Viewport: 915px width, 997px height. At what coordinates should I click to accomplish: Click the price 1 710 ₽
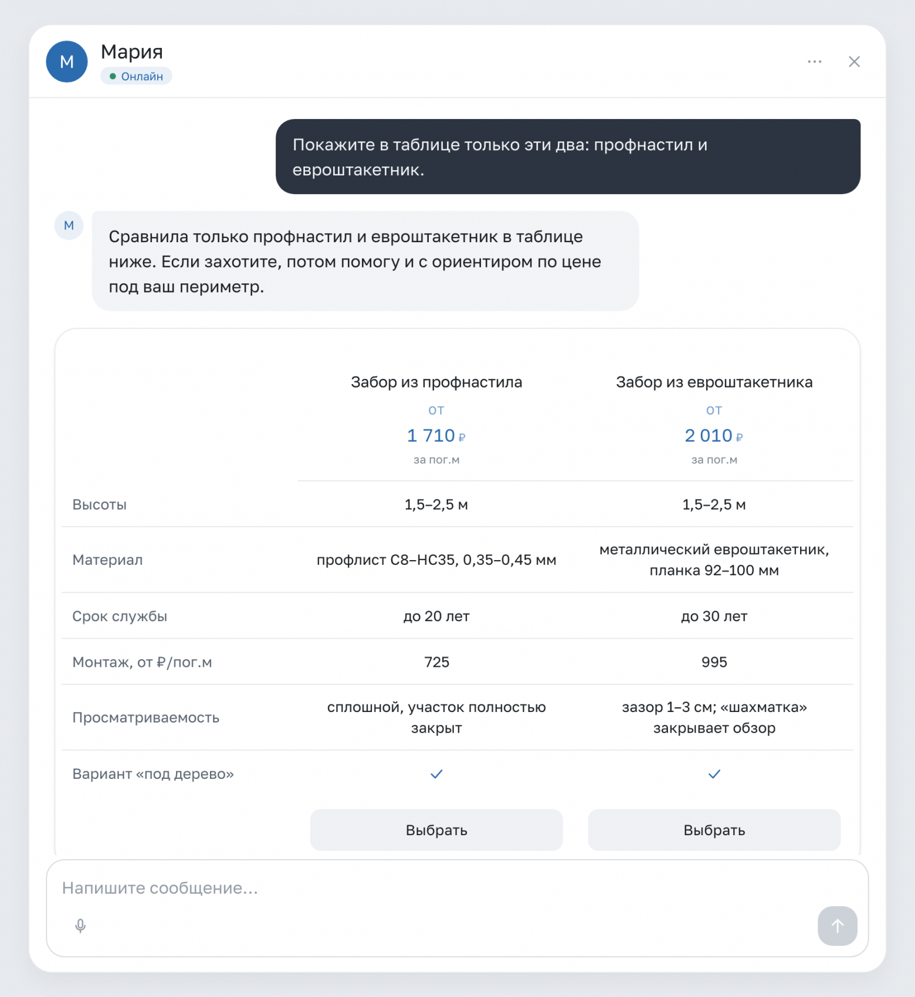pyautogui.click(x=436, y=436)
